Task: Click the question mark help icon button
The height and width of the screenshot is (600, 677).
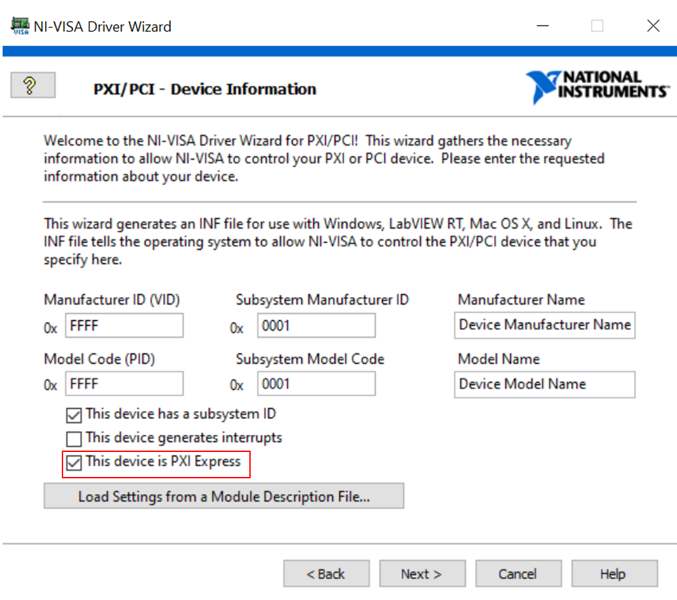Action: (x=33, y=85)
